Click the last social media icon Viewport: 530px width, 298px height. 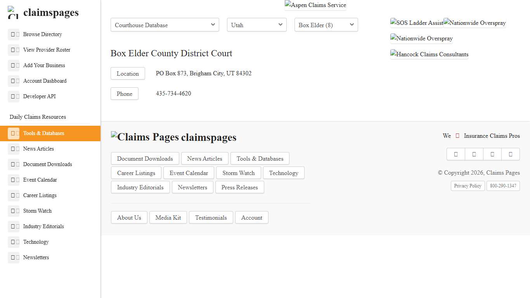[511, 154]
